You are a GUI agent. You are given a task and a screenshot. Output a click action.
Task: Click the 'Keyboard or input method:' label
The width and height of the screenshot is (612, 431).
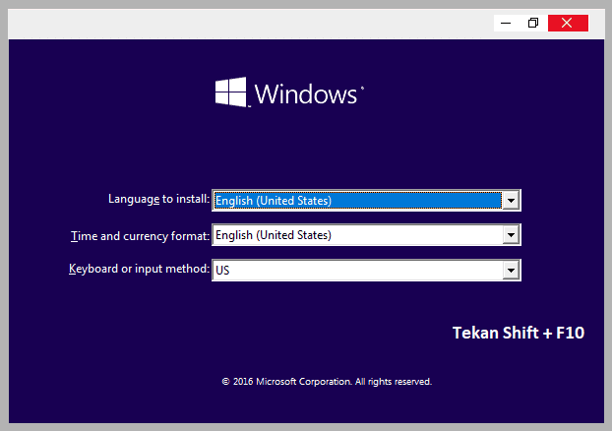point(139,269)
